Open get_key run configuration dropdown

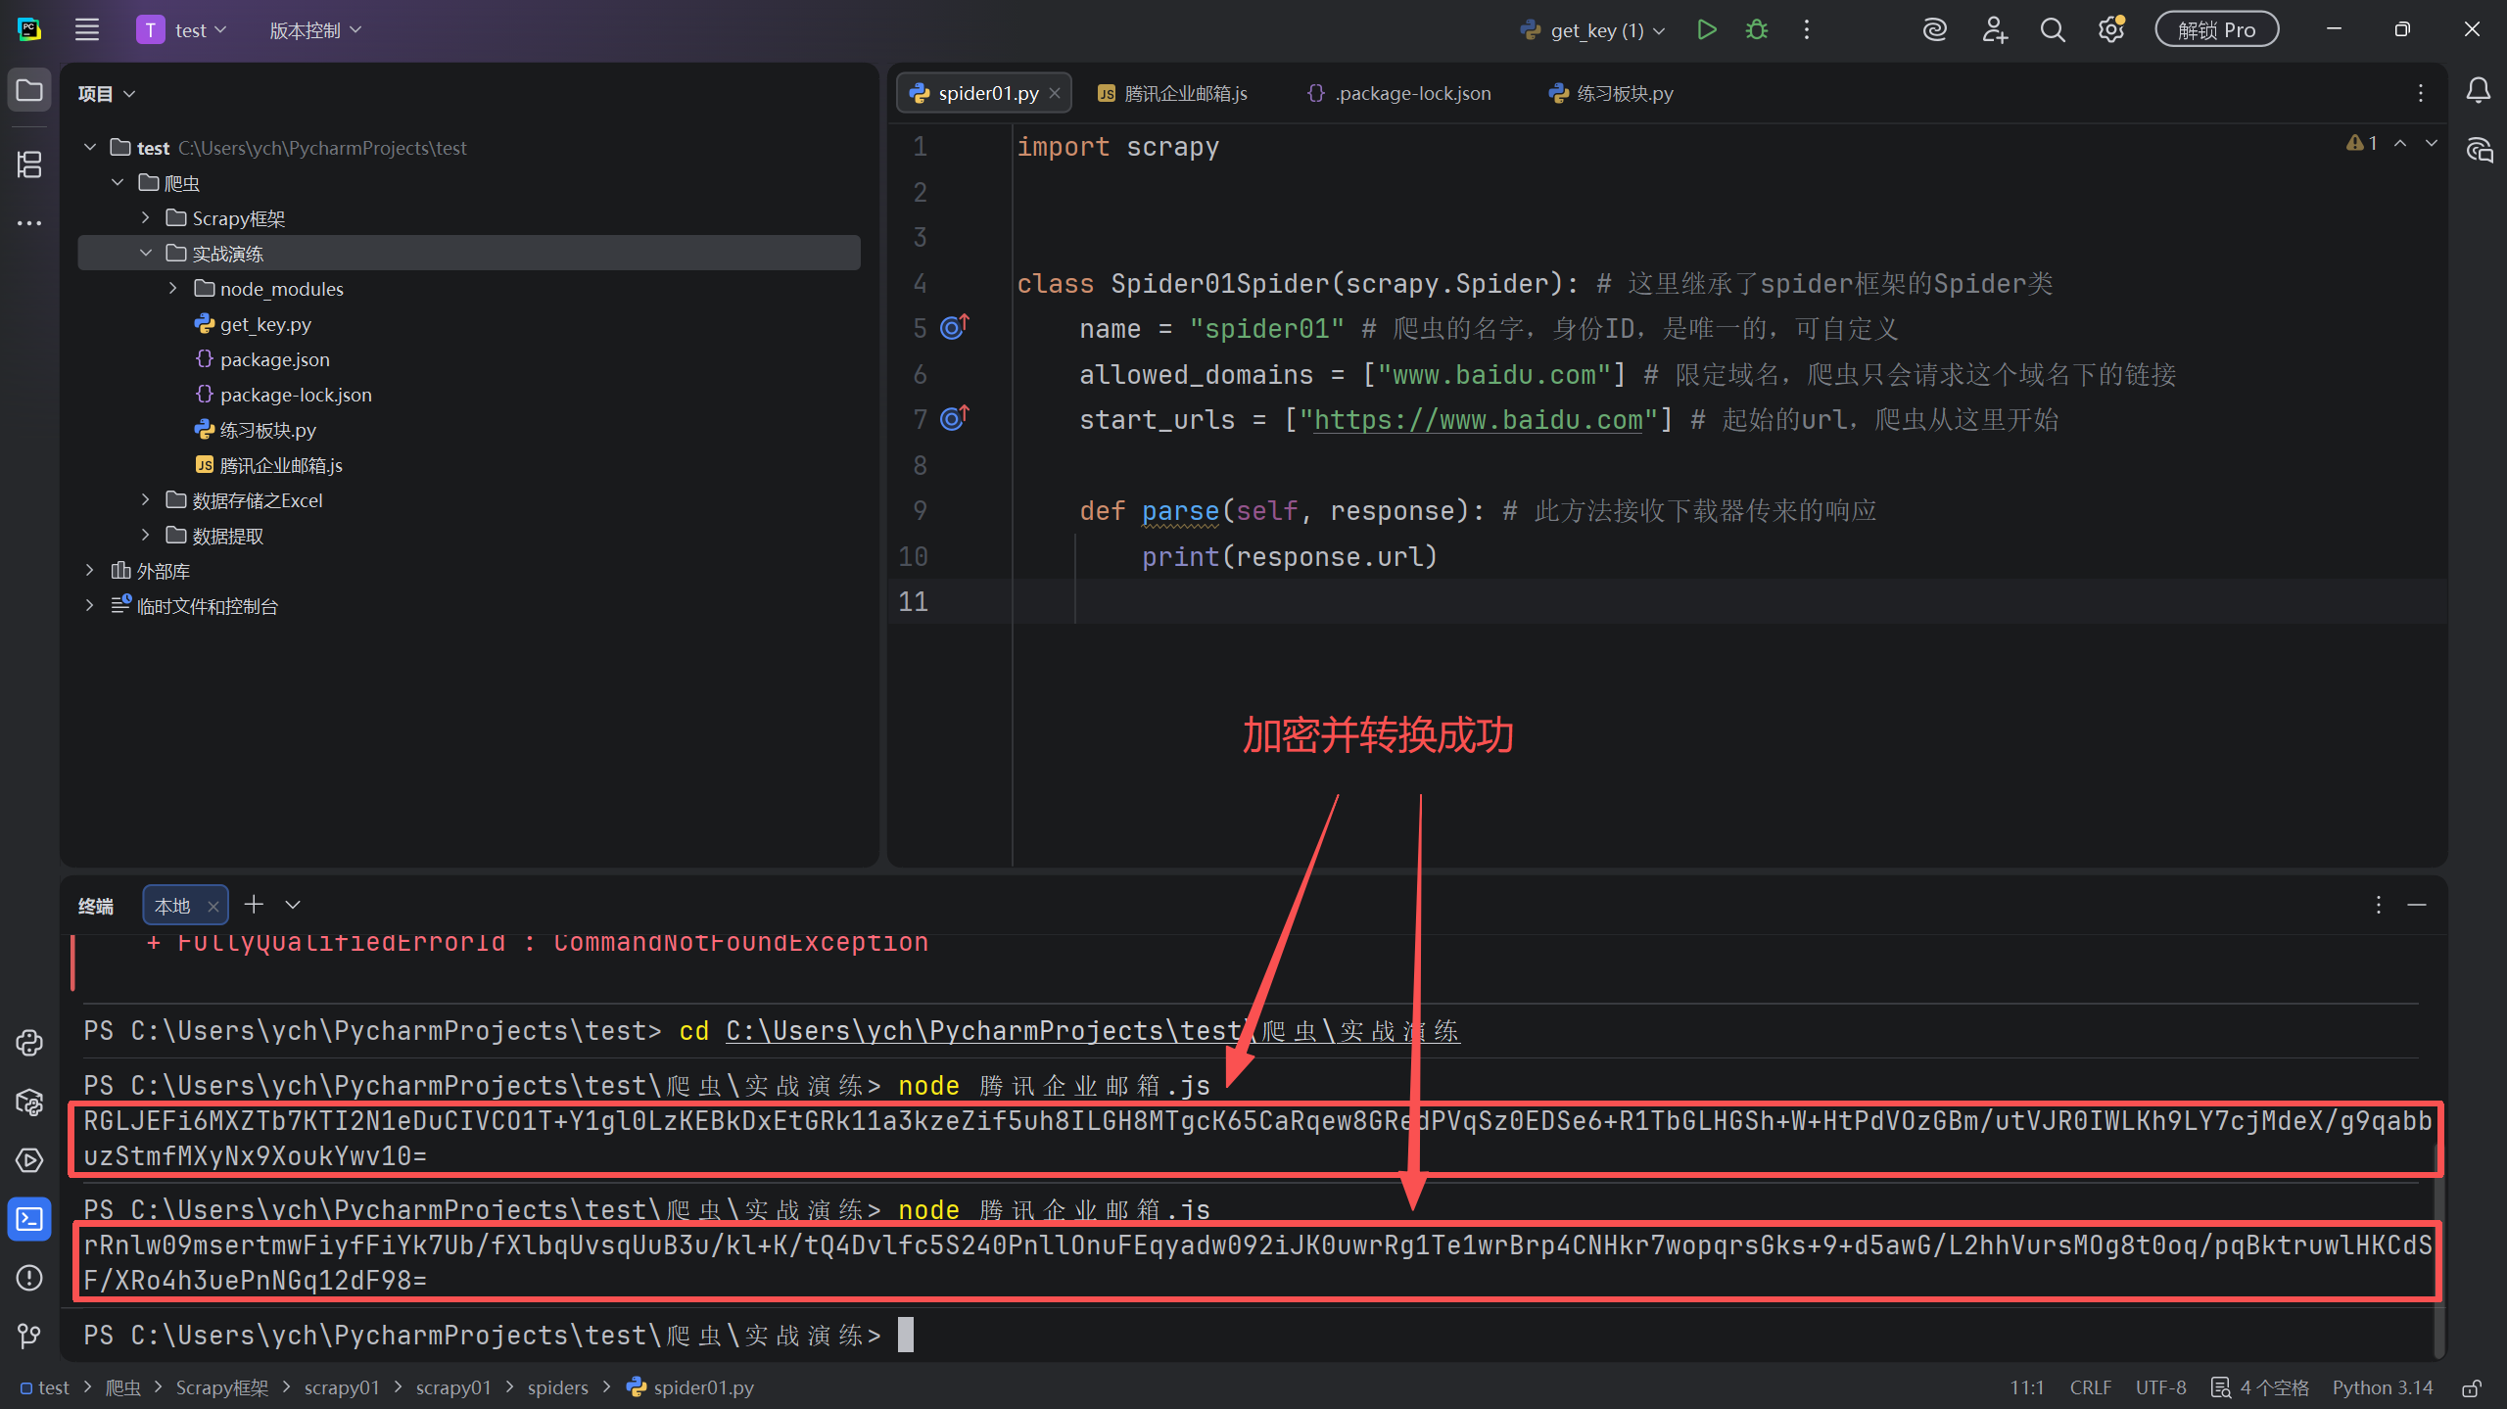point(1592,29)
